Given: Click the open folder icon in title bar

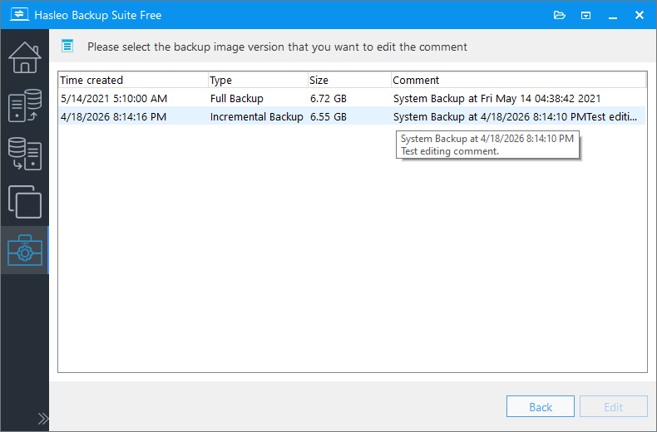Looking at the screenshot, I should [560, 16].
